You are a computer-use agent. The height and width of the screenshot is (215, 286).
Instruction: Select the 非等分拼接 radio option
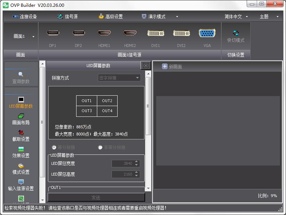click(100, 147)
